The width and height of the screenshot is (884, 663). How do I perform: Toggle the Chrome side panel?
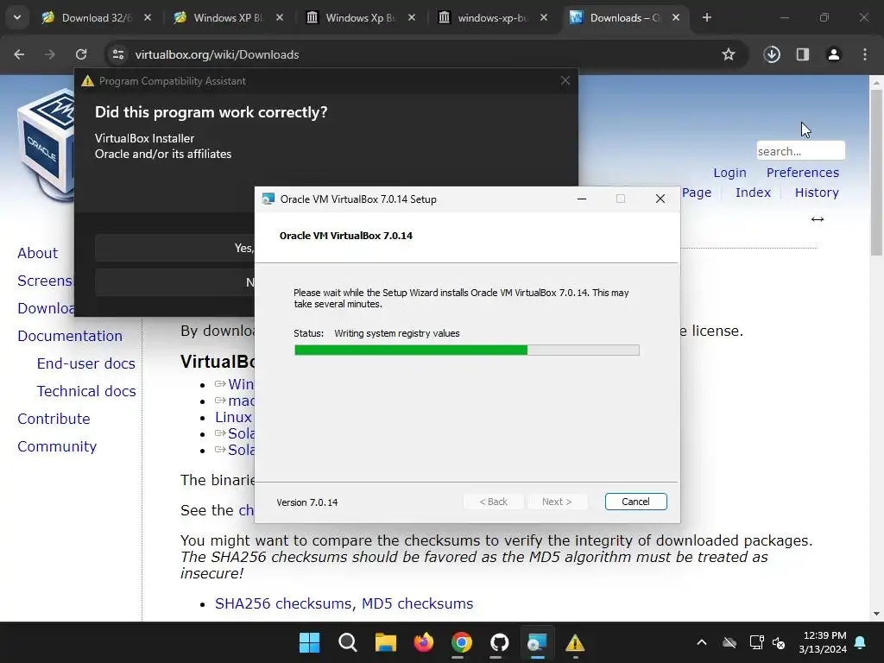tap(802, 54)
